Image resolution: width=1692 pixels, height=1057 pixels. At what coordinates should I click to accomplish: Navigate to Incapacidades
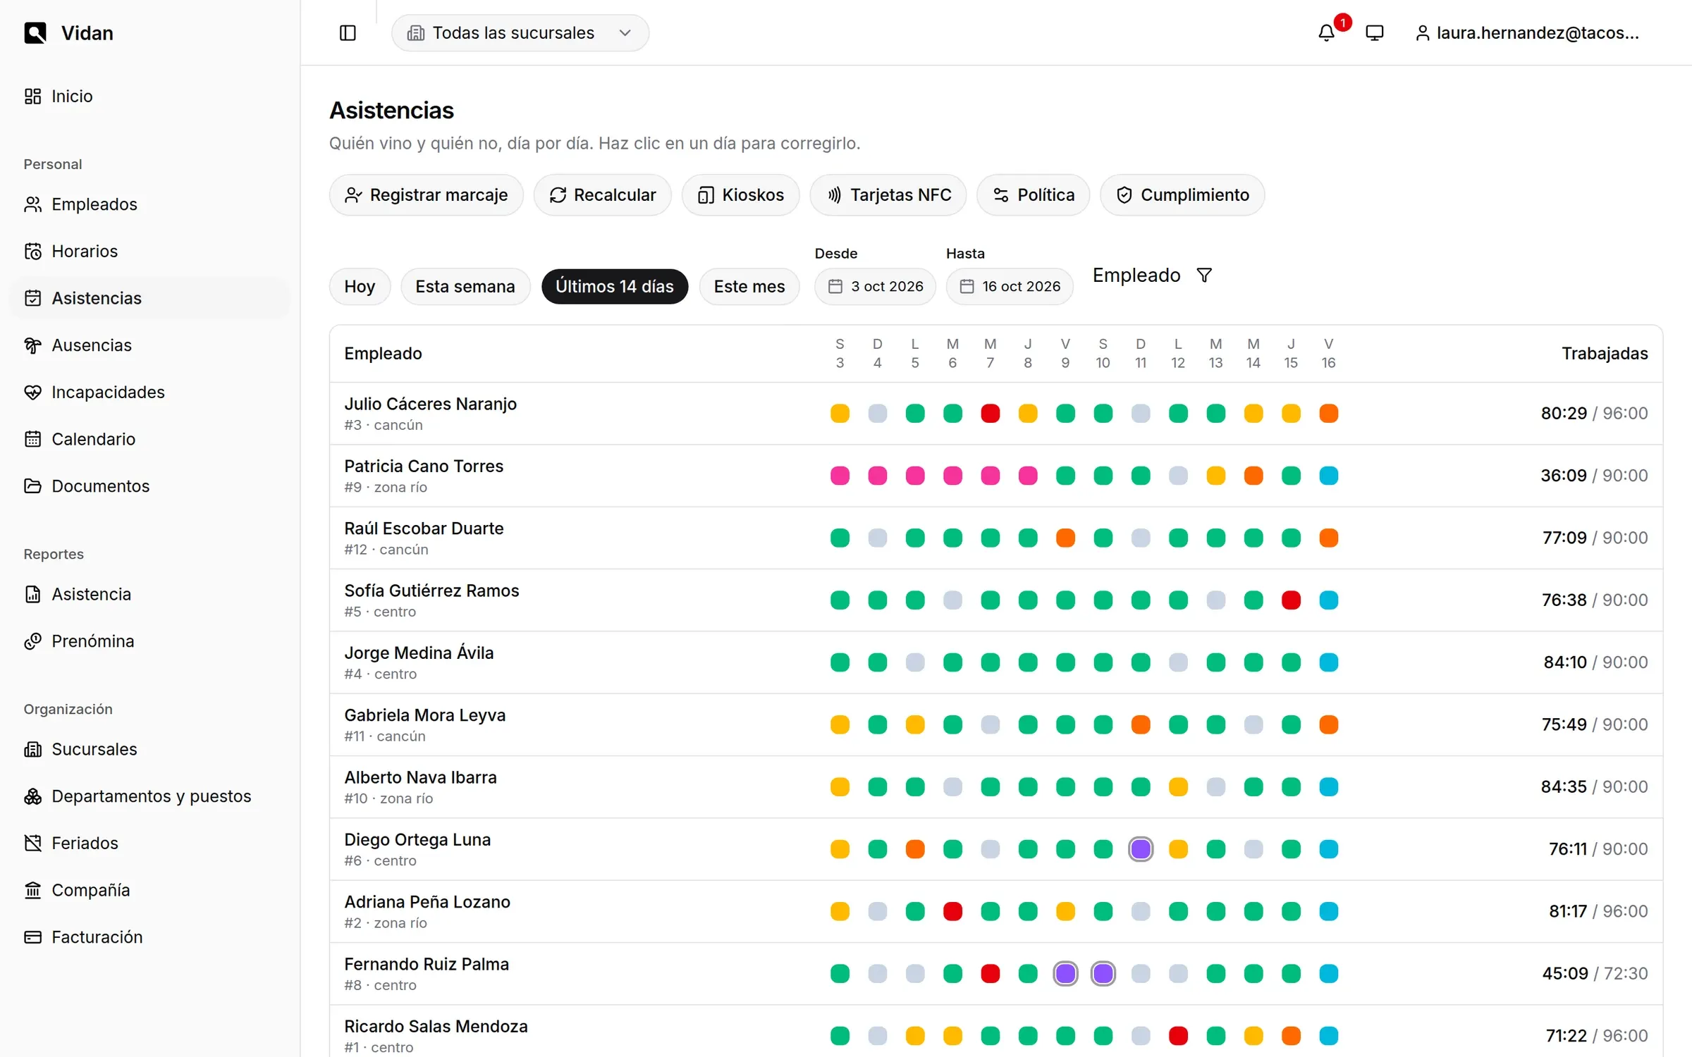pyautogui.click(x=149, y=392)
